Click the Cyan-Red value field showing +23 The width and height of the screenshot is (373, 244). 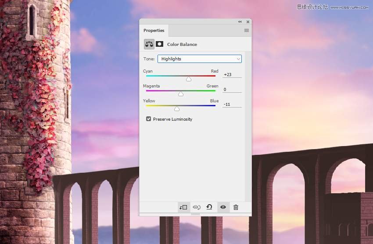coord(232,74)
